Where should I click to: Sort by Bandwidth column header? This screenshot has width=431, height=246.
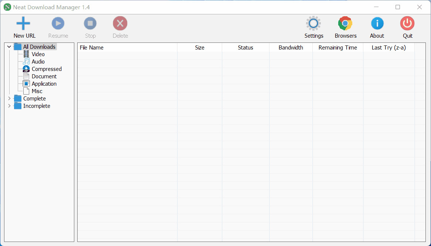[291, 48]
